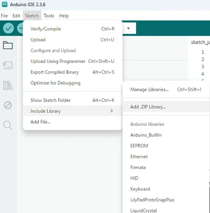Choose Upload in the Sketch menu
Screen dimensions: 210x213
[72, 40]
